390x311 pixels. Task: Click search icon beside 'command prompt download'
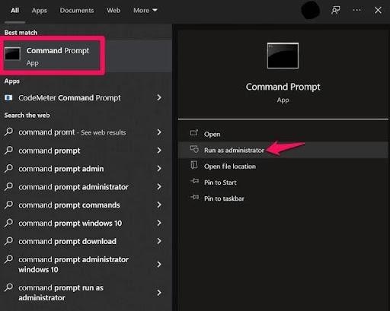8,241
